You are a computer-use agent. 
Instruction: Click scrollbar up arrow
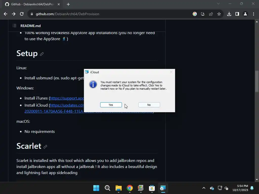click(x=257, y=22)
